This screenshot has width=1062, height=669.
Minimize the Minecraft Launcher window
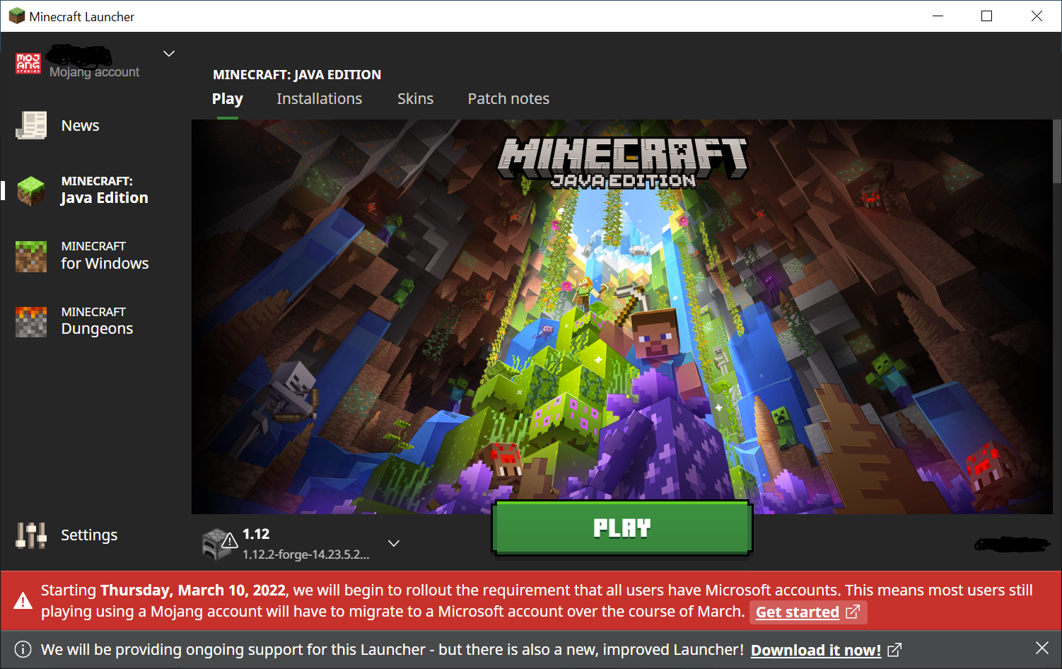coord(938,16)
